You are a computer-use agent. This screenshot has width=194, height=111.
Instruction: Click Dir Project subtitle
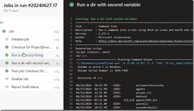click(x=11, y=11)
